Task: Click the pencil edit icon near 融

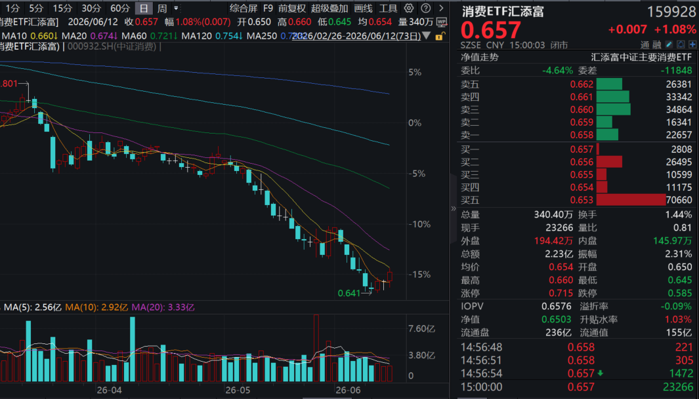Action: [669, 45]
